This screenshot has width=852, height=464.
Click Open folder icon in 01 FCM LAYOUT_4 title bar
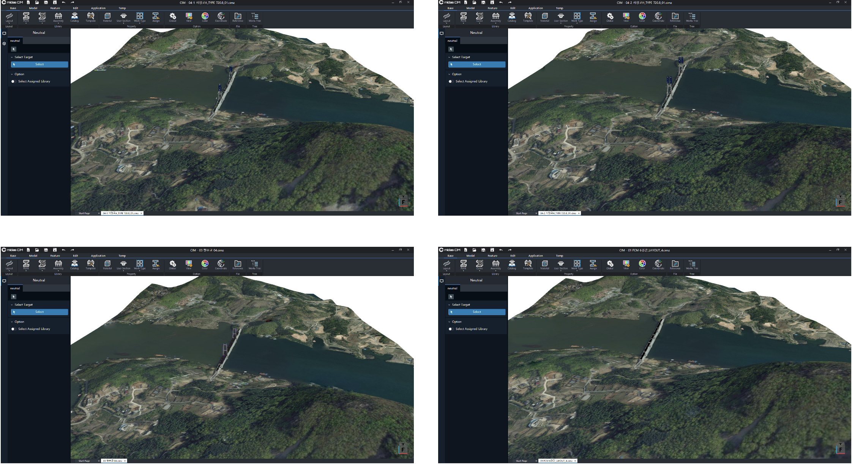click(x=474, y=250)
